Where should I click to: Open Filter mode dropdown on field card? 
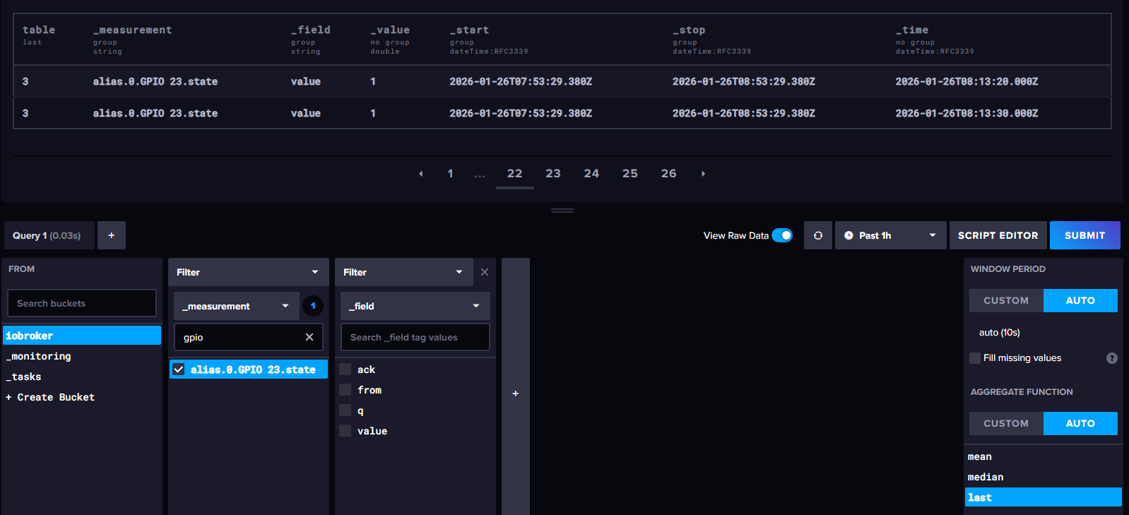click(403, 272)
